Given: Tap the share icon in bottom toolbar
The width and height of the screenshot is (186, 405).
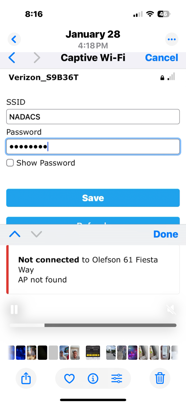Looking at the screenshot, I should pos(26,378).
